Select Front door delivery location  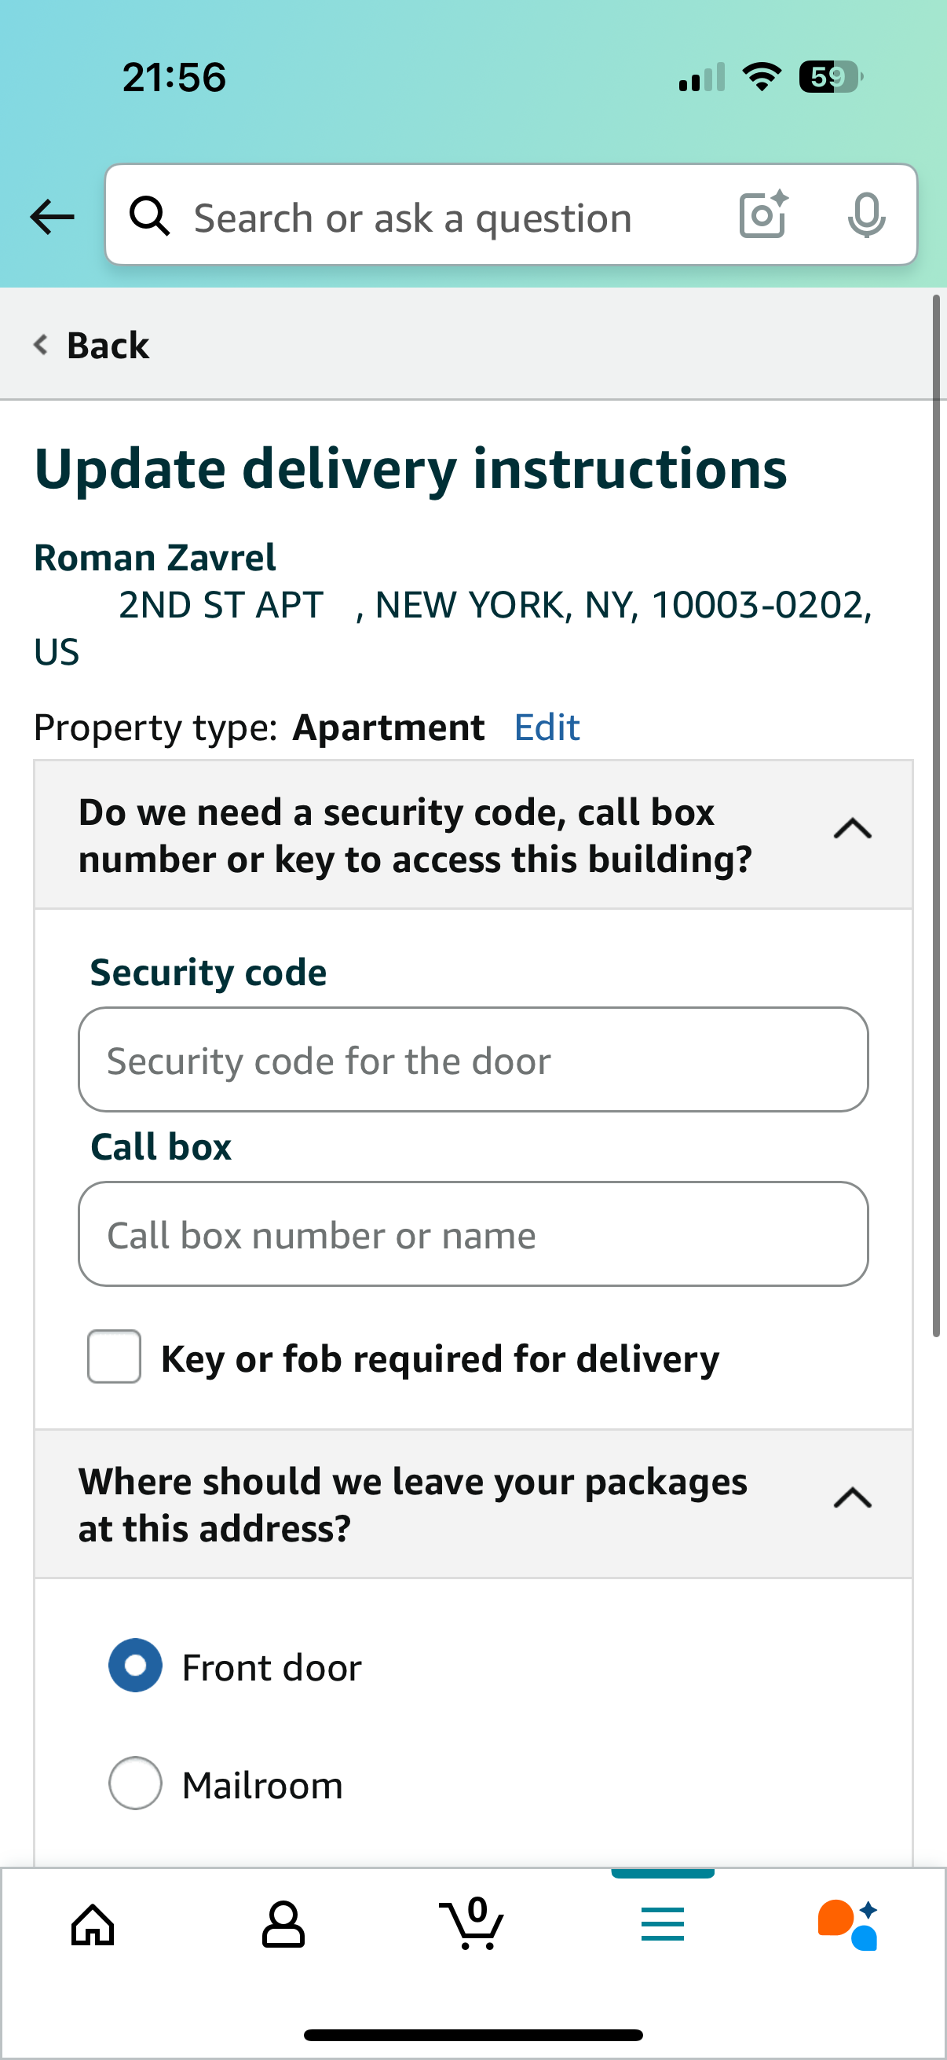(x=136, y=1665)
